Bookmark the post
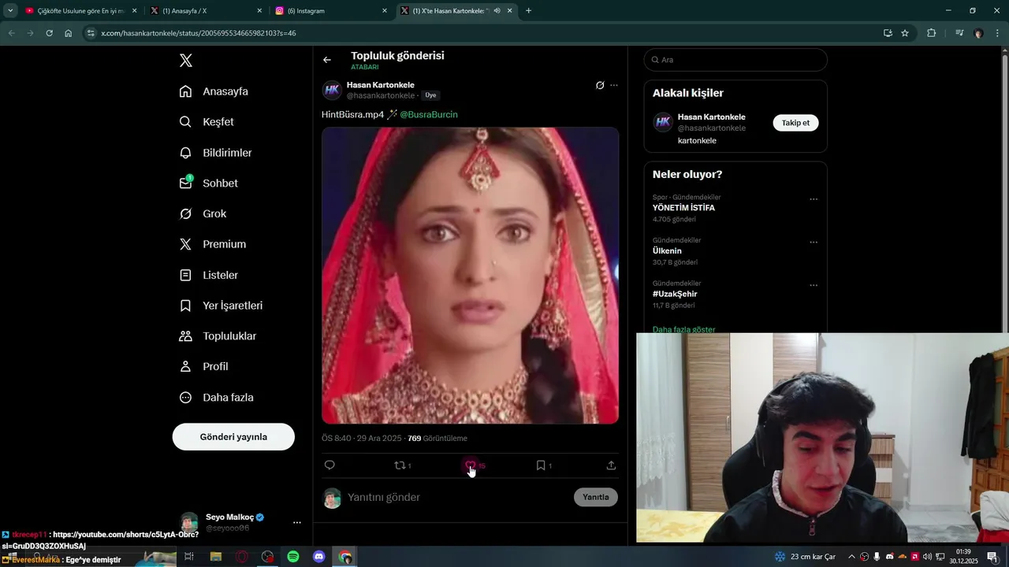Viewport: 1009px width, 567px height. click(x=541, y=465)
